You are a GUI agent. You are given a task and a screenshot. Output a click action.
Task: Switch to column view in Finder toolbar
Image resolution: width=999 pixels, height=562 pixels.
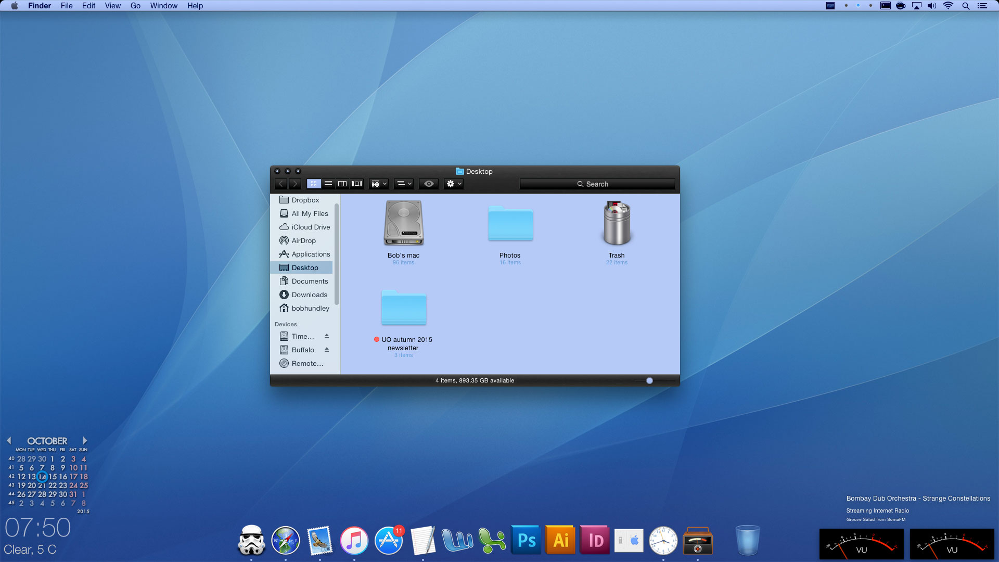point(342,184)
